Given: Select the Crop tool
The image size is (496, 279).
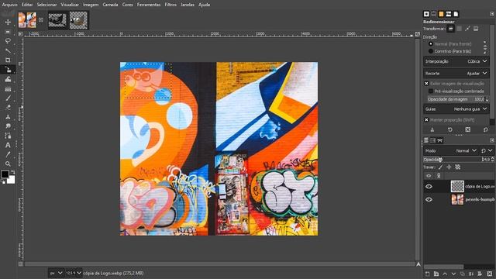Looking at the screenshot, I should click(x=8, y=60).
